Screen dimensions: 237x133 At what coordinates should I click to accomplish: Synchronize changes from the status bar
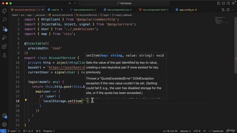coord(19,131)
